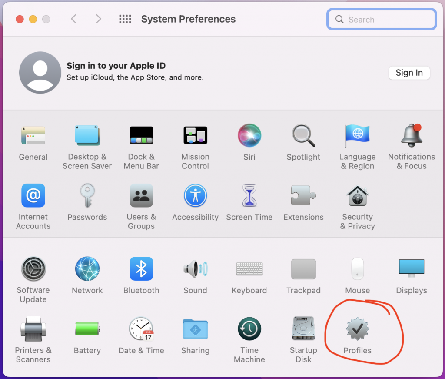Click 'Sign in to your Apple ID' heading
This screenshot has height=379, width=445.
[116, 66]
